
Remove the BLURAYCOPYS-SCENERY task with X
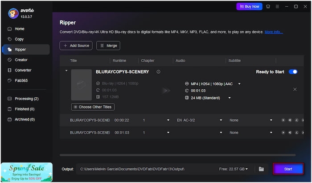tap(295, 89)
